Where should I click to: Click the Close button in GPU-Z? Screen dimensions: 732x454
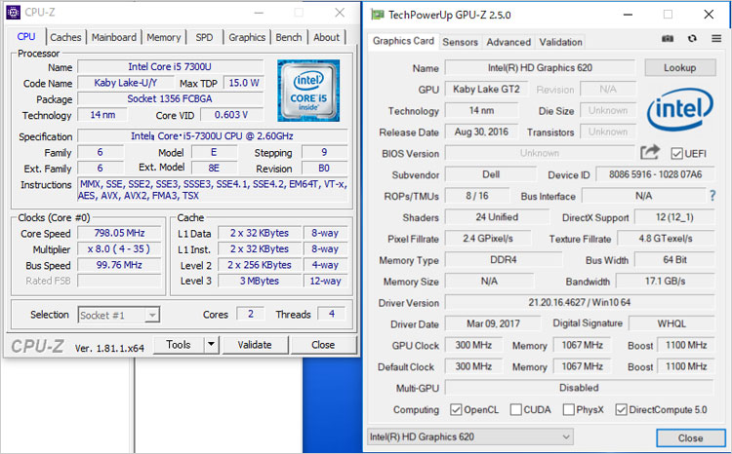(x=690, y=437)
